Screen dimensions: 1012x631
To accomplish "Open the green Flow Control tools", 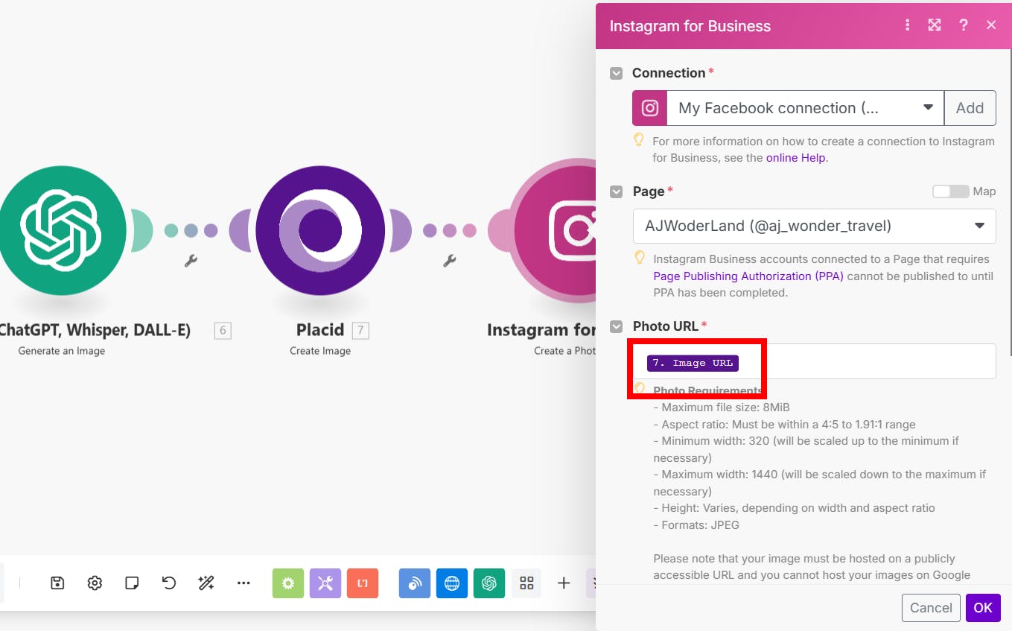I will pyautogui.click(x=288, y=583).
